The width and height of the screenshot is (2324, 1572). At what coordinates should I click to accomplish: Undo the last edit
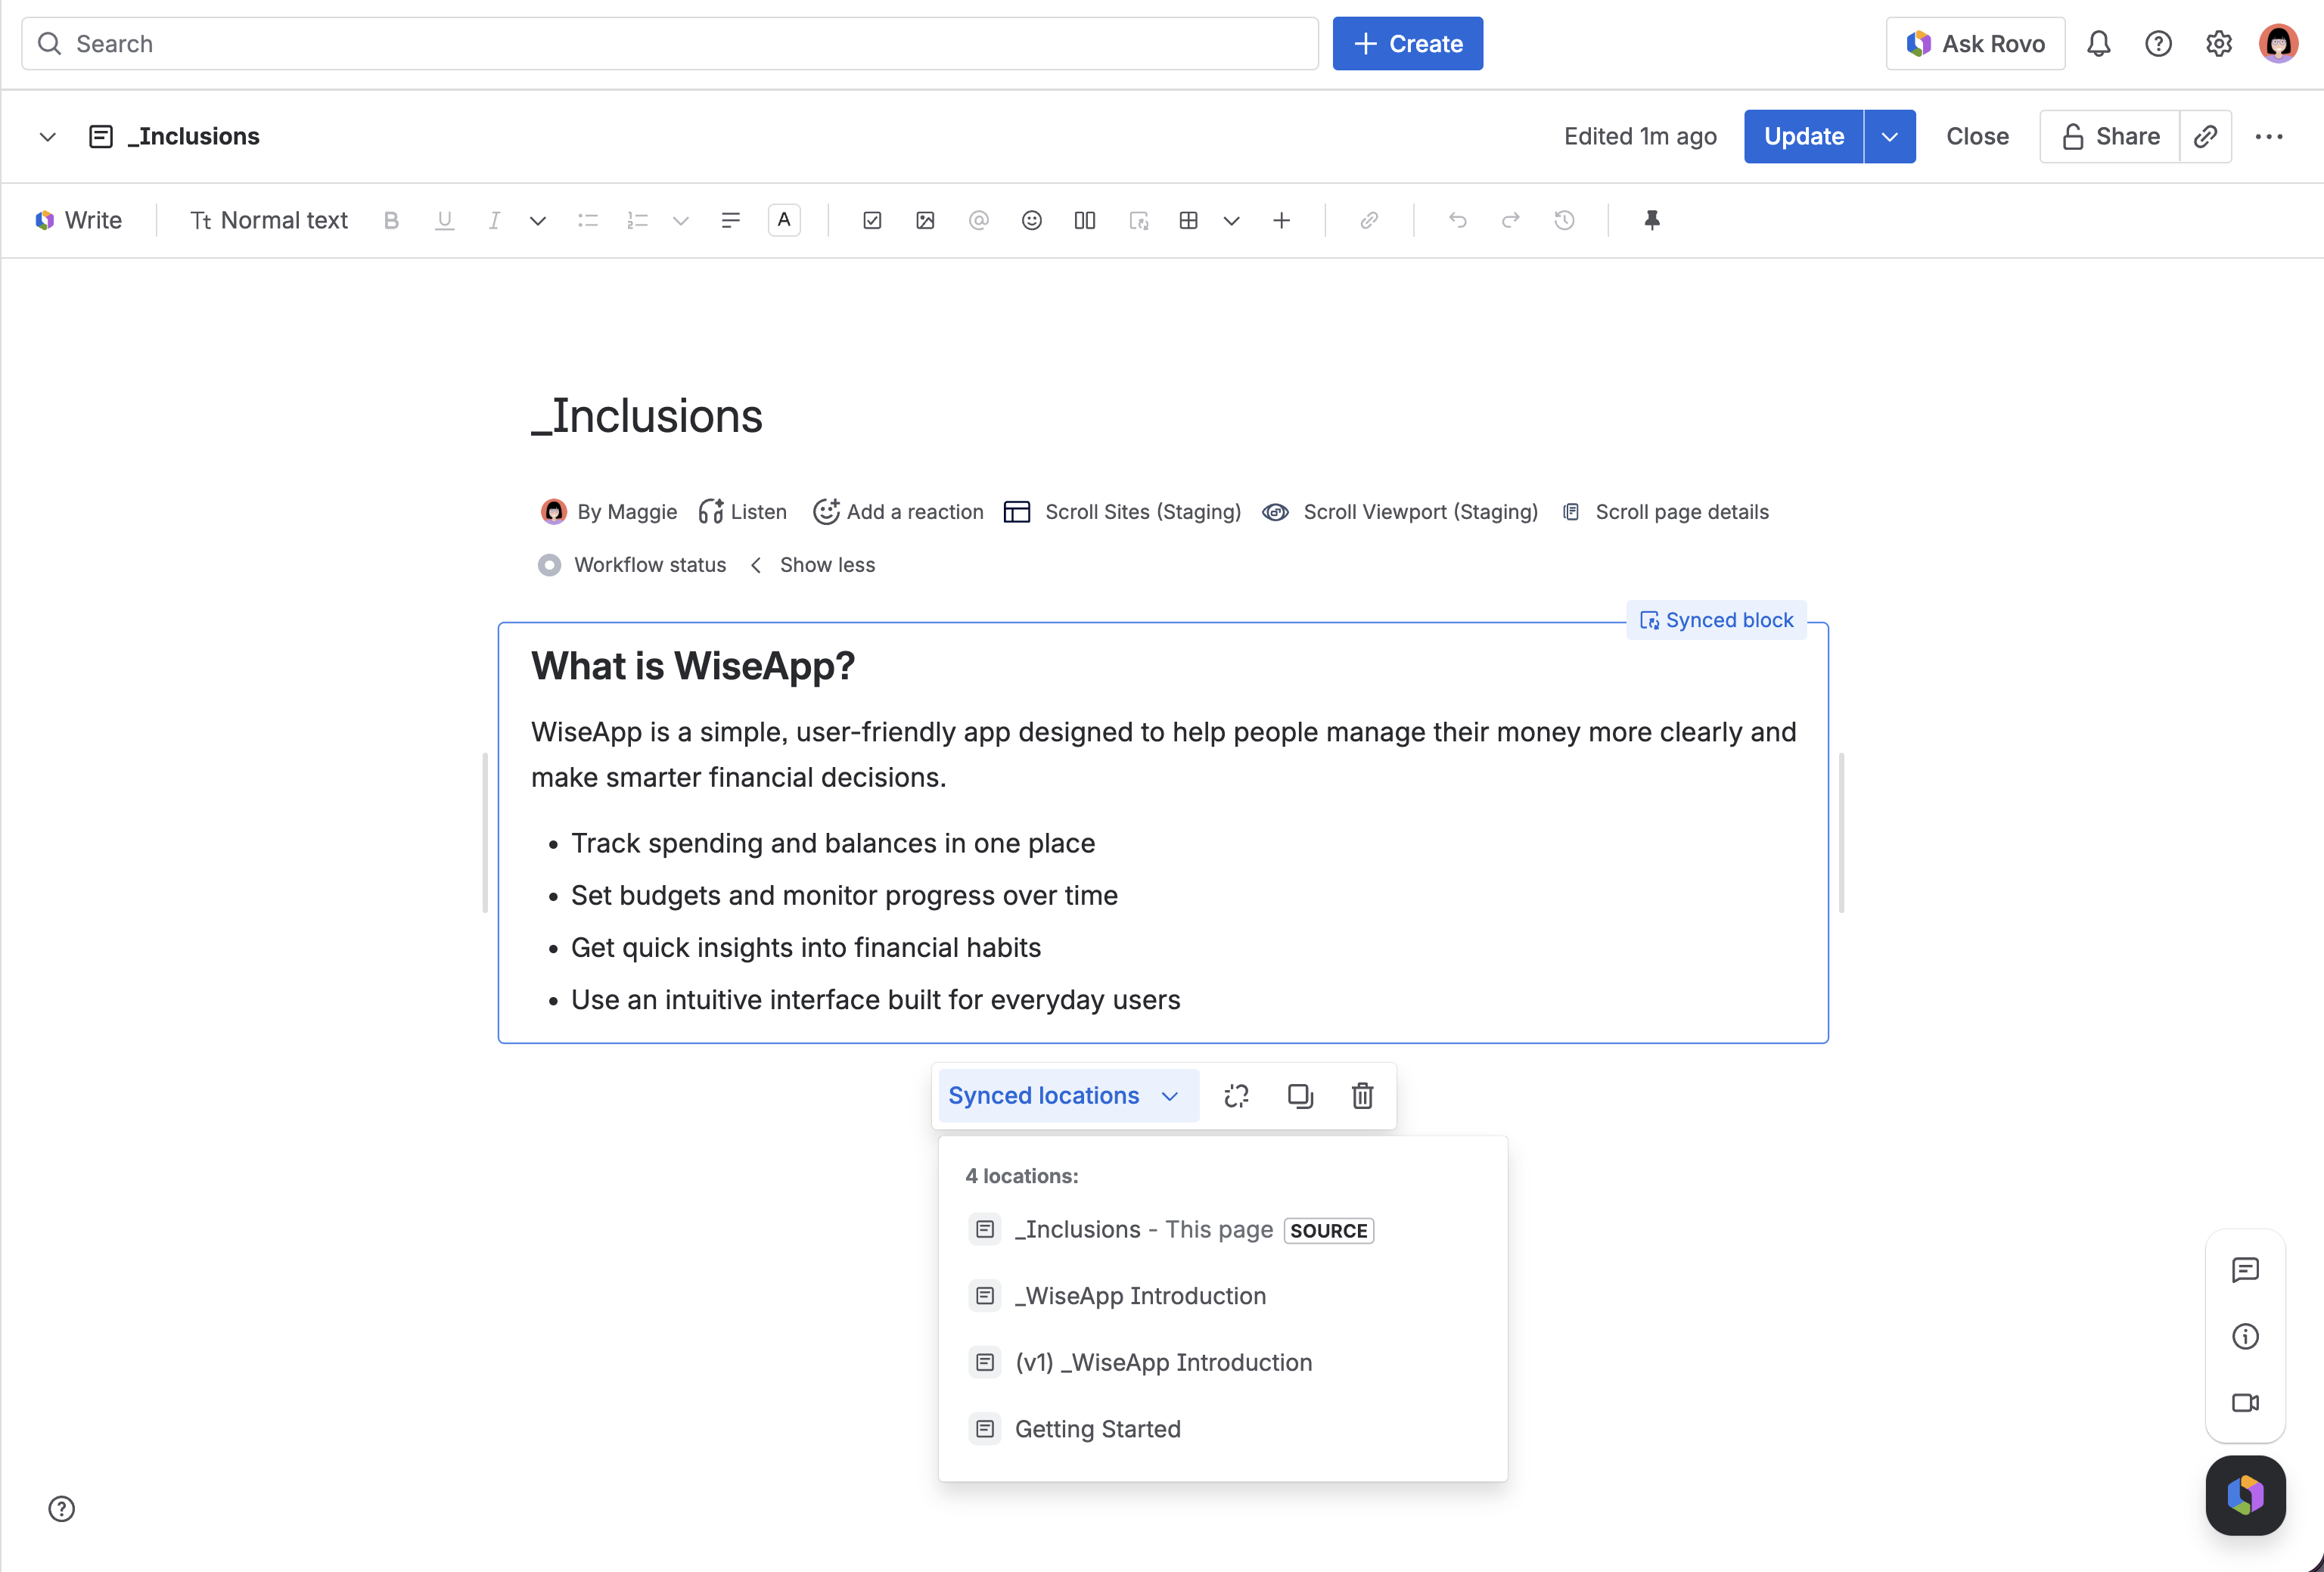point(1457,220)
